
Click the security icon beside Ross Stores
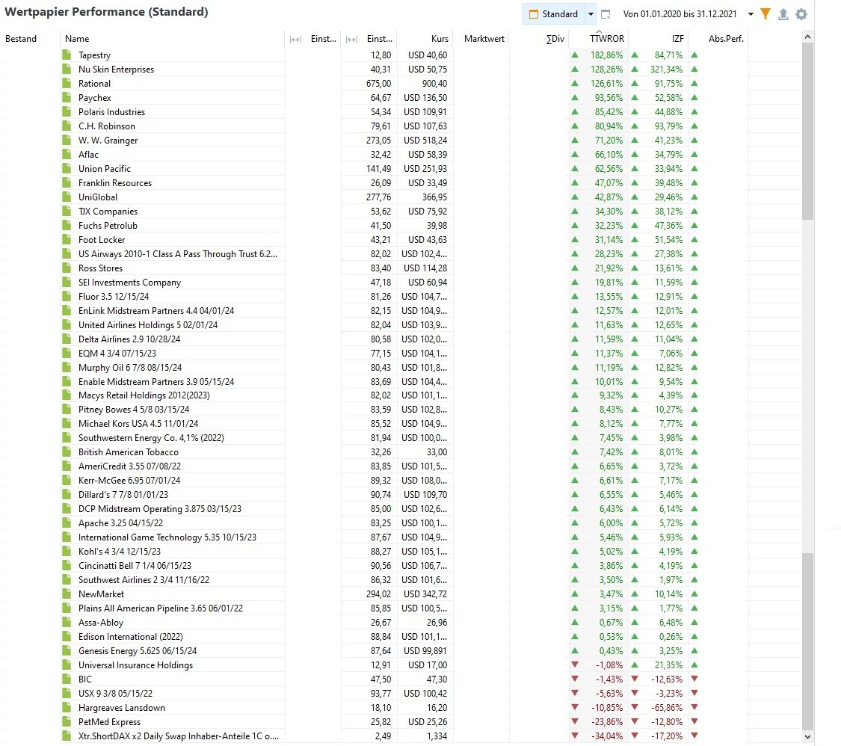click(x=67, y=268)
